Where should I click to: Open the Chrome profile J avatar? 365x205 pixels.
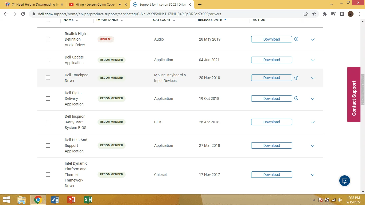[350, 14]
